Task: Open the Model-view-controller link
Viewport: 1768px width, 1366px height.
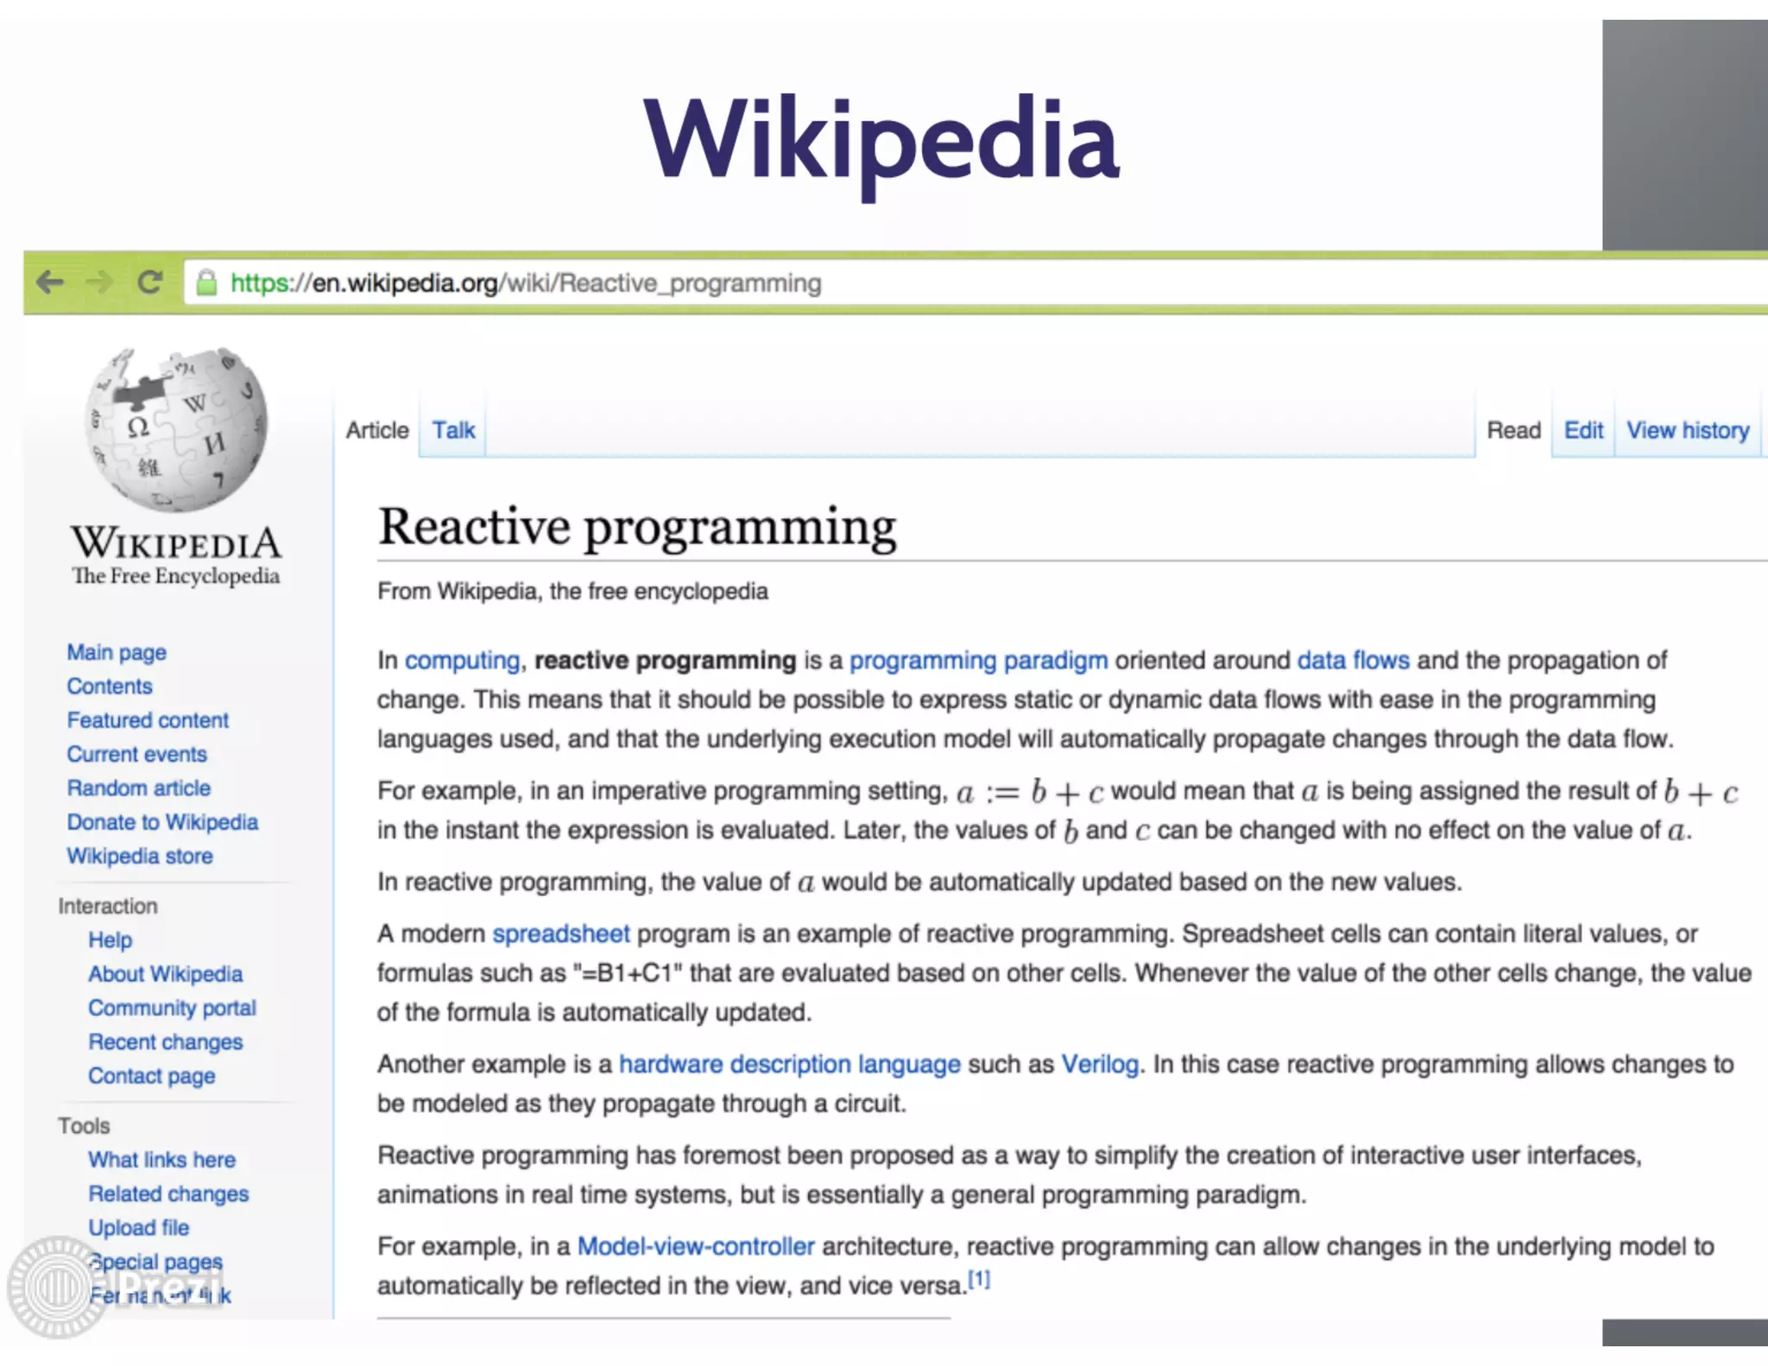Action: (696, 1247)
